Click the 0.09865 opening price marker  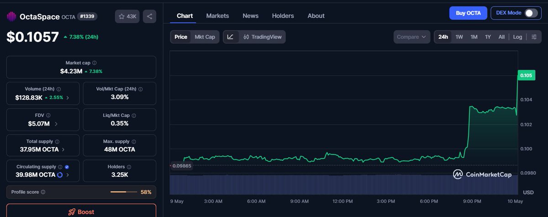181,166
